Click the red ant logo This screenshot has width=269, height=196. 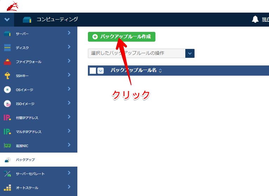(13, 6)
